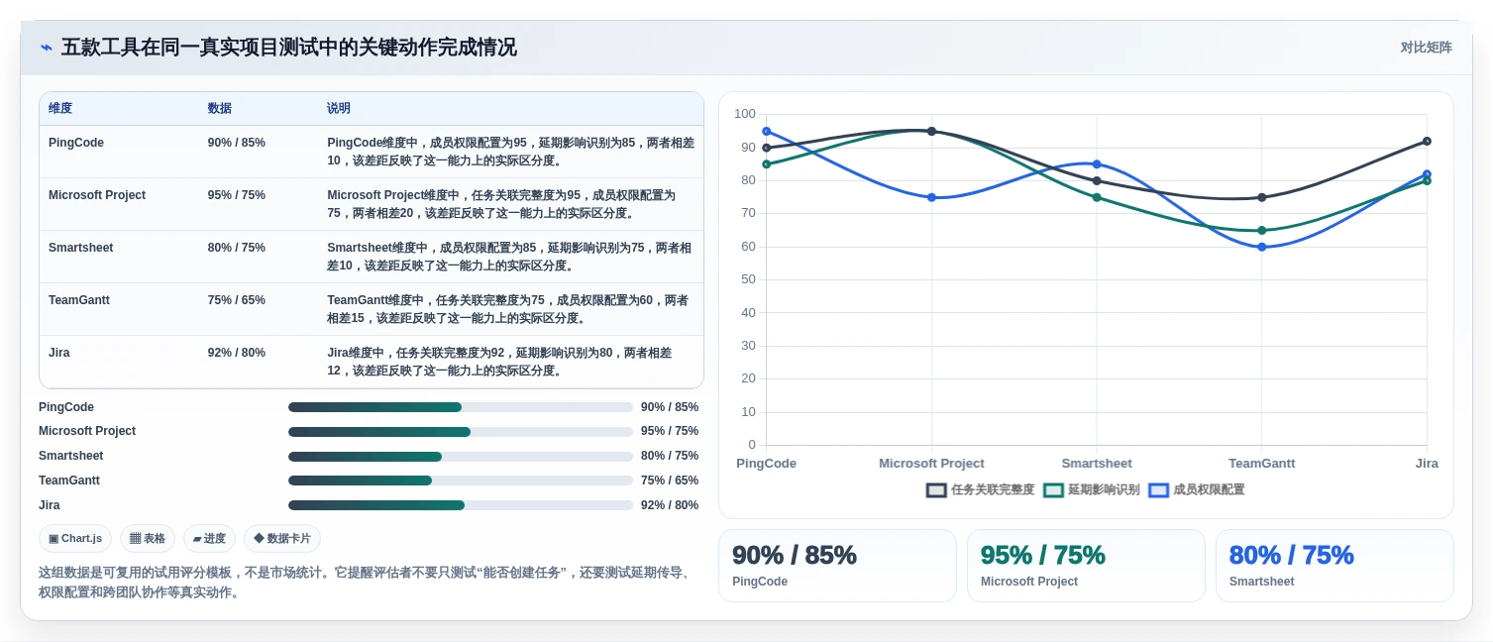Click Smartsheet table row name
The height and width of the screenshot is (642, 1493).
pos(81,248)
